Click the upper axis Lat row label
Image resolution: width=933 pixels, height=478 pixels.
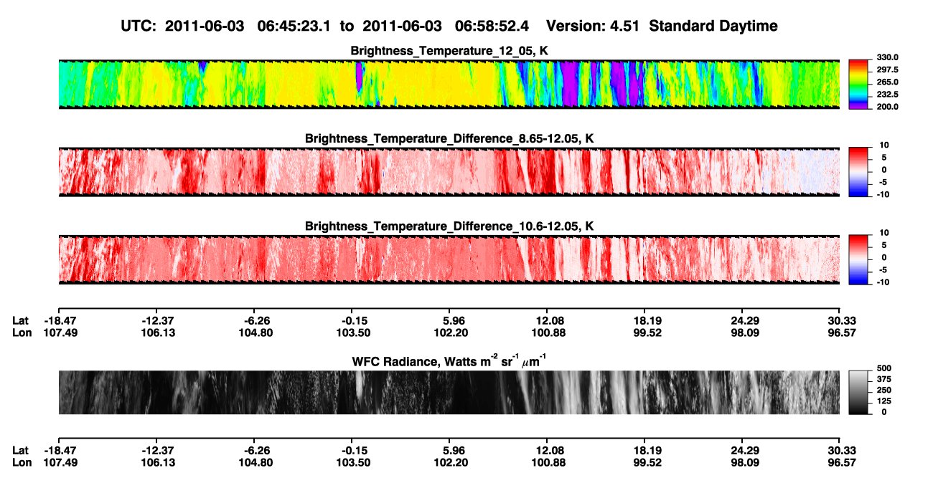pyautogui.click(x=21, y=320)
